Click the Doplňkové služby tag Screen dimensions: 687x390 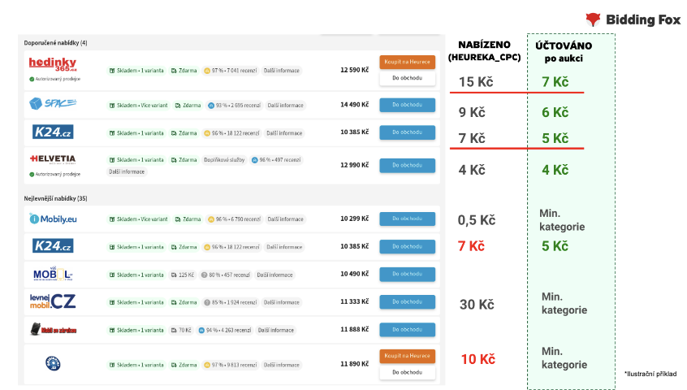pyautogui.click(x=223, y=160)
